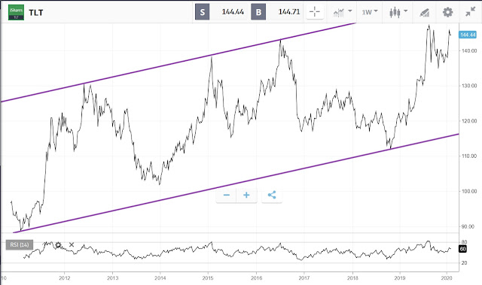Click the 100.00 price axis label
This screenshot has height=285, width=482.
pos(468,191)
